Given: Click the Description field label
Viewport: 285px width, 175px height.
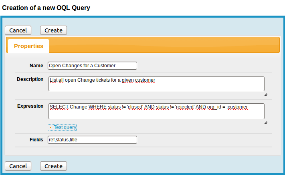Looking at the screenshot, I should [x=30, y=79].
